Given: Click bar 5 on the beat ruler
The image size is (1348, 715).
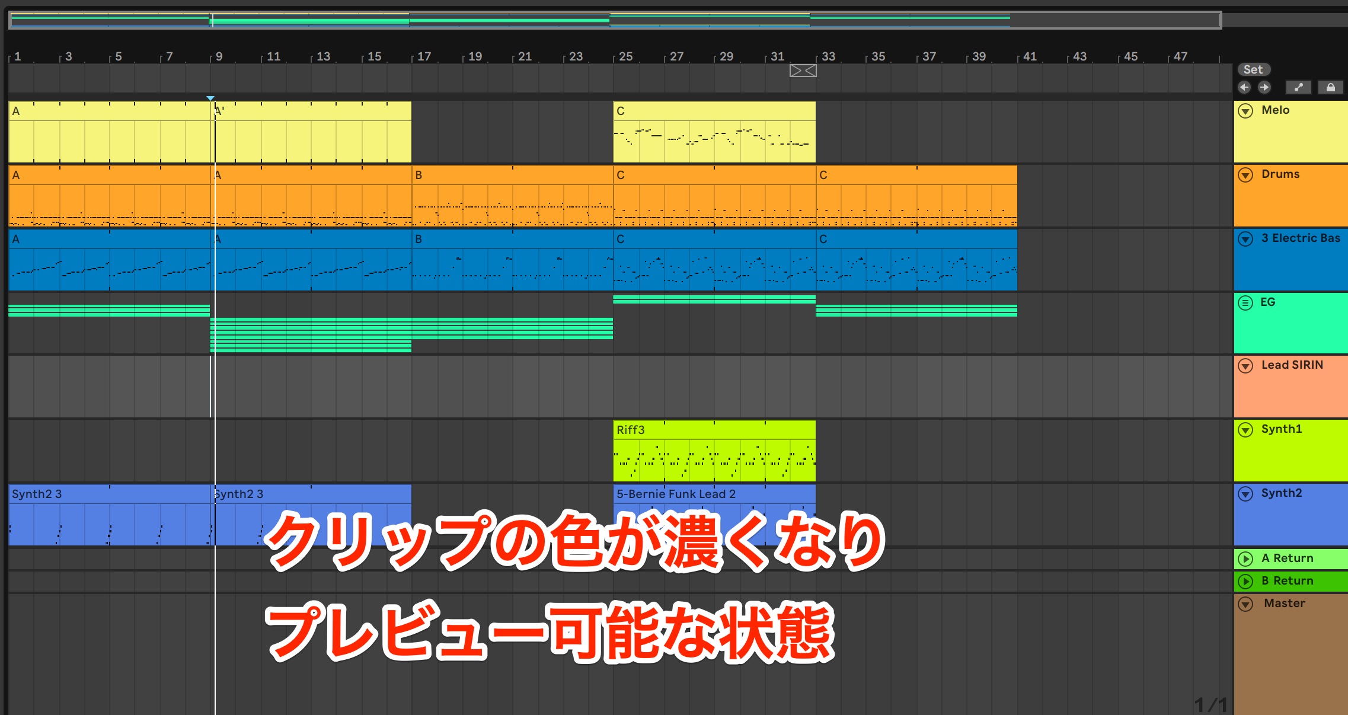Looking at the screenshot, I should point(119,56).
